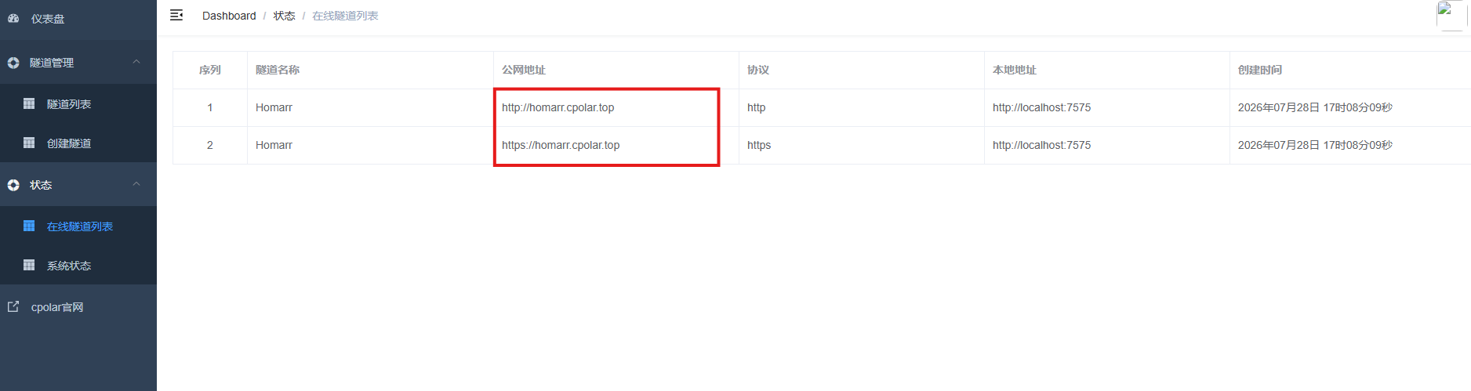Open the 系统状态 menu item
1471x391 pixels.
(69, 266)
